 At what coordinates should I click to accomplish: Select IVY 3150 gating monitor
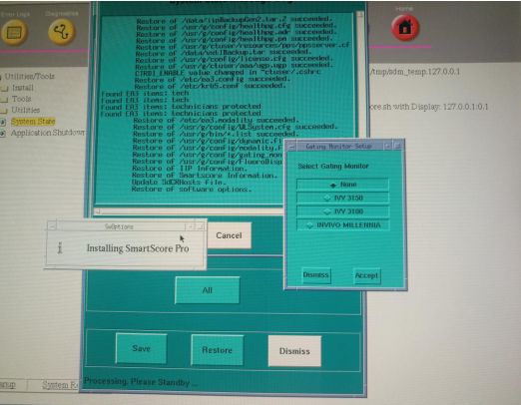[x=342, y=198]
